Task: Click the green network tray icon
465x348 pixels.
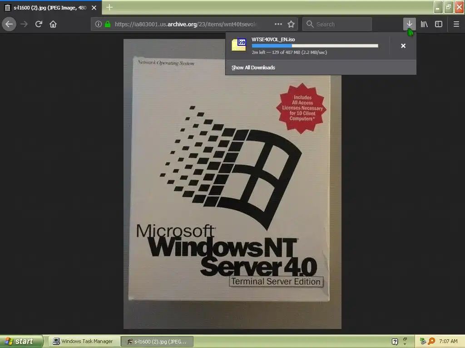Action: [x=423, y=341]
